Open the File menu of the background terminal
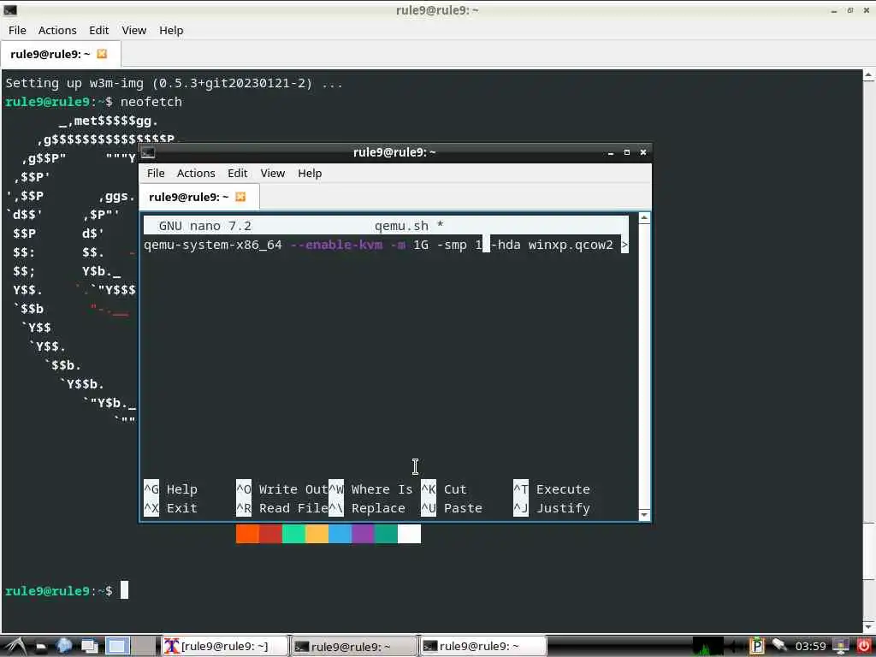This screenshot has height=657, width=876. click(17, 30)
